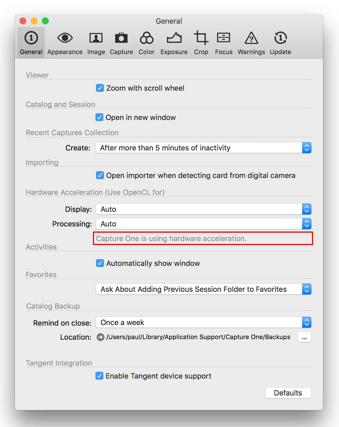Open the Exposure histogram icon
The width and height of the screenshot is (339, 427).
pyautogui.click(x=174, y=38)
